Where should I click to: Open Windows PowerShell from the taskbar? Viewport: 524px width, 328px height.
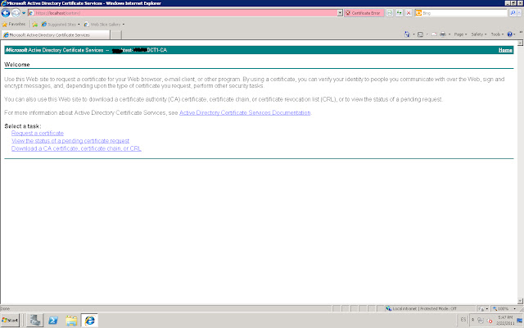click(52, 321)
